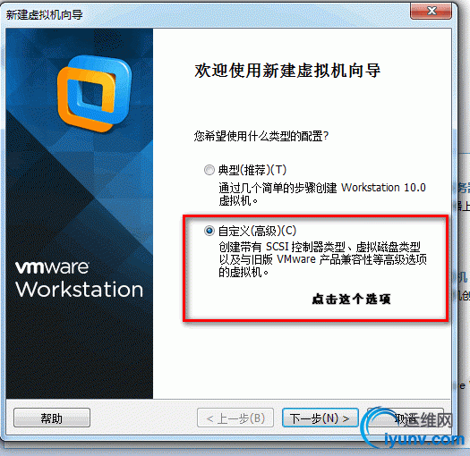Image resolution: width=470 pixels, height=456 pixels.
Task: Click the 自定义(高级)(C) option label
Action: click(x=257, y=231)
